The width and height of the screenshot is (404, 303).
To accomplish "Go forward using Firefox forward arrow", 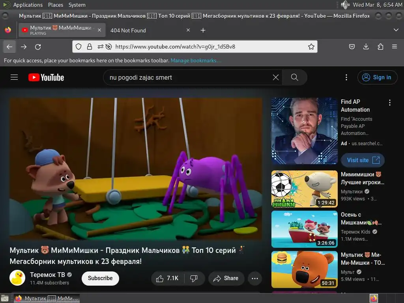I will [x=24, y=47].
